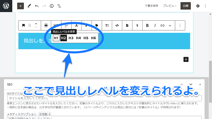212x119 pixels.
Task: Toggle italic formatting in block toolbar
Action: 155,25
